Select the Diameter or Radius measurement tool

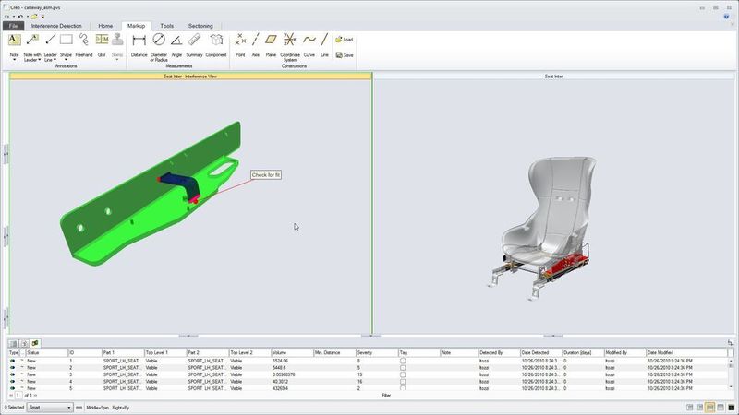pyautogui.click(x=159, y=42)
